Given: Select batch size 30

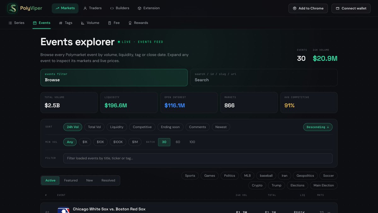Looking at the screenshot, I should [x=164, y=142].
